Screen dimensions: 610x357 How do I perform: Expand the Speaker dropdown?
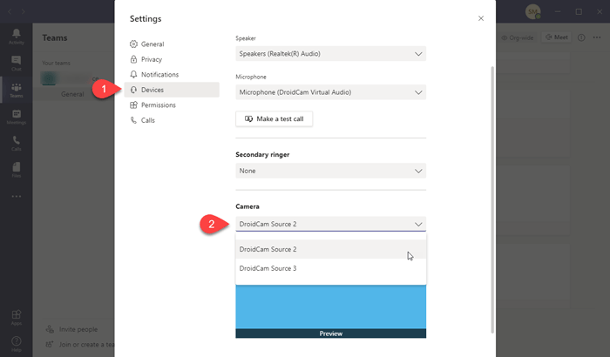point(330,54)
